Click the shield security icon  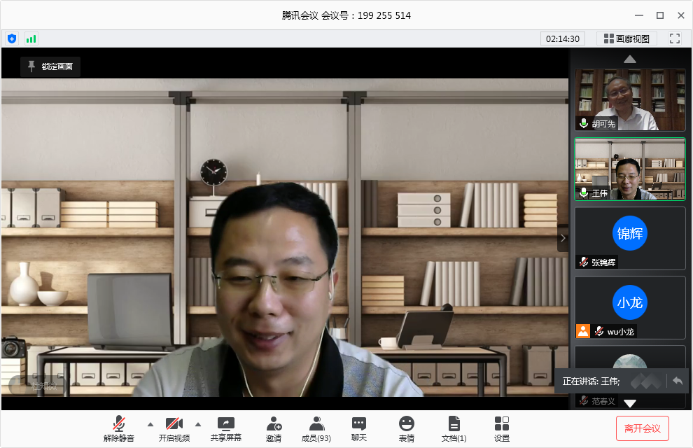click(x=12, y=38)
